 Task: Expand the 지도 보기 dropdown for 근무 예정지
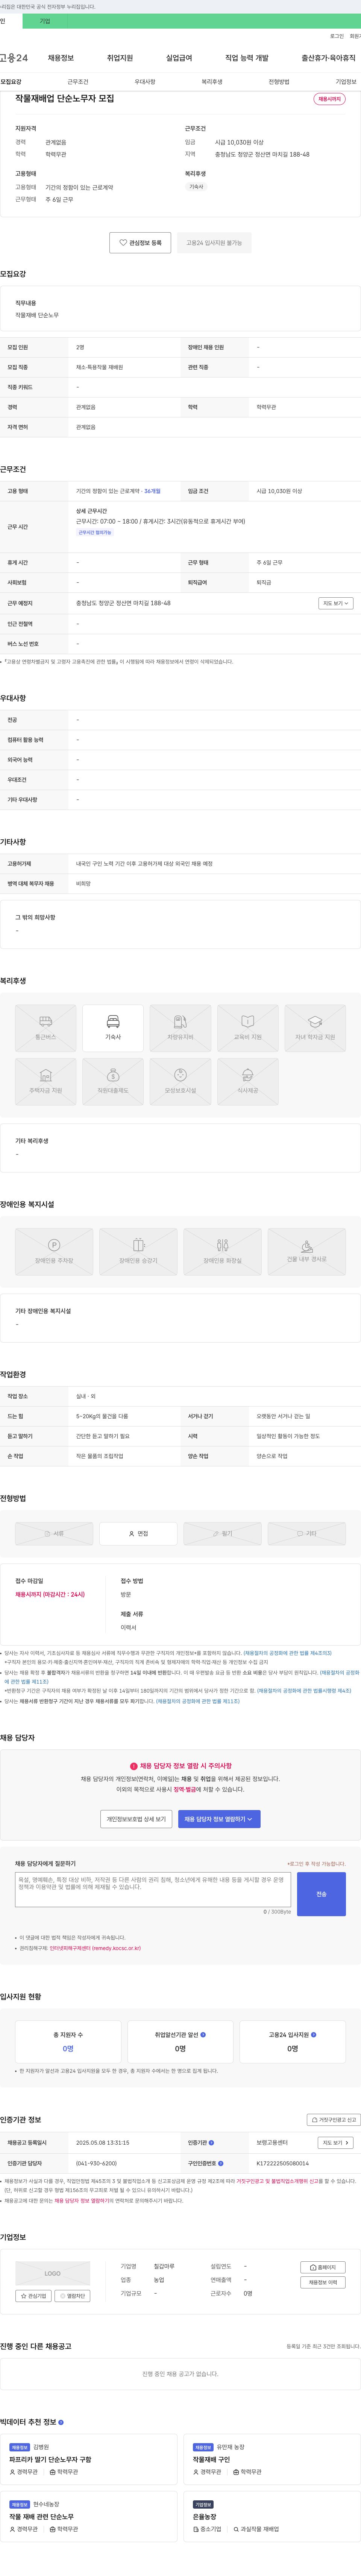pyautogui.click(x=336, y=603)
